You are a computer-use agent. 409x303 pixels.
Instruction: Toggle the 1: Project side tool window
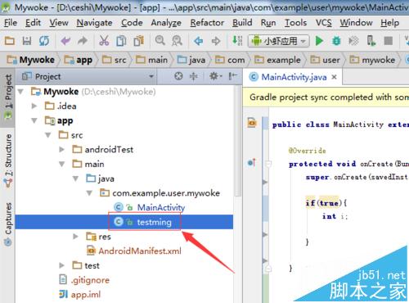coord(7,97)
